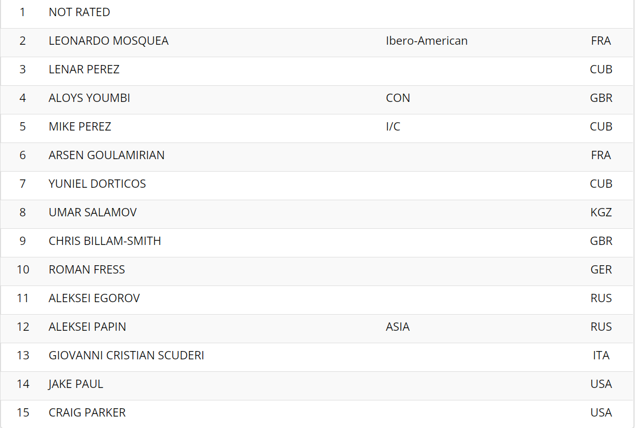Click ROMAN FRESS name
The width and height of the screenshot is (635, 428).
point(86,269)
